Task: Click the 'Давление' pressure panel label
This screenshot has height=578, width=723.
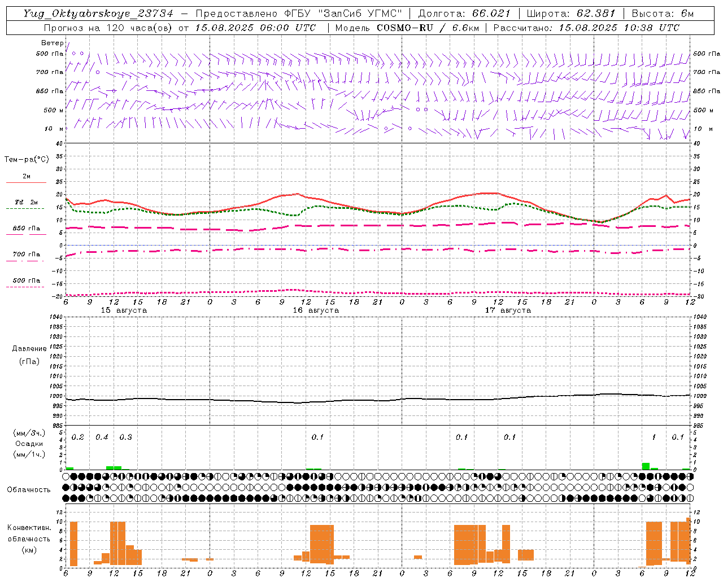Action: coord(29,349)
